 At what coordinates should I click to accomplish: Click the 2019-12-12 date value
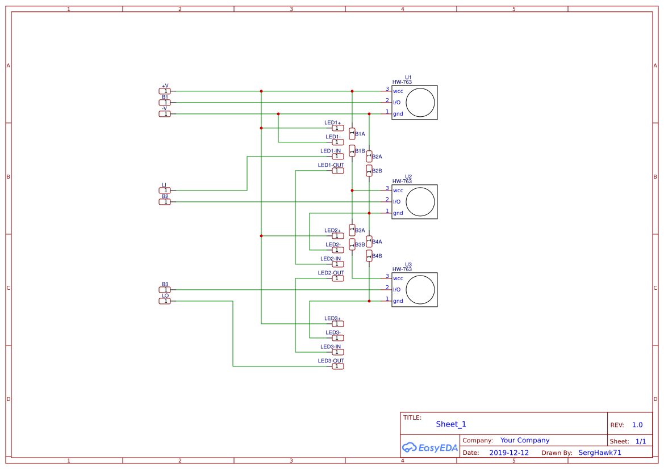509,453
